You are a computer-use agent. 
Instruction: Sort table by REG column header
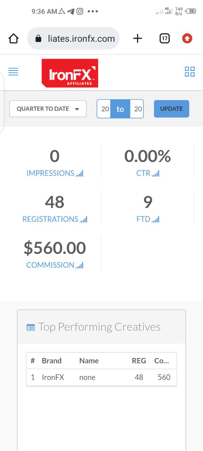139,361
